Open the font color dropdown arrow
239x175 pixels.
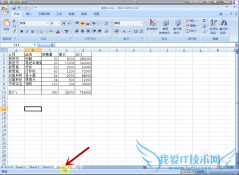coord(61,31)
